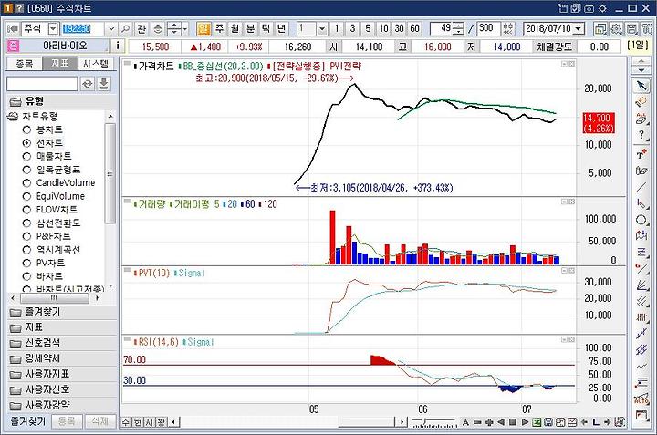Click the stock info 'i' button
Viewport: 657px width, 435px height.
(118, 47)
